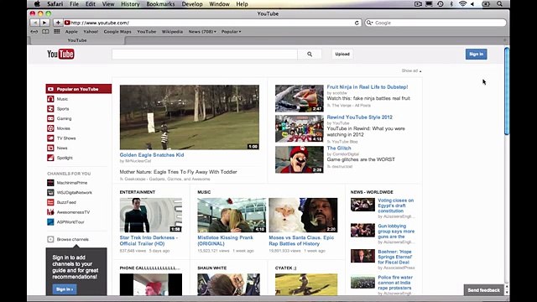Open the Safari menu

click(x=55, y=4)
